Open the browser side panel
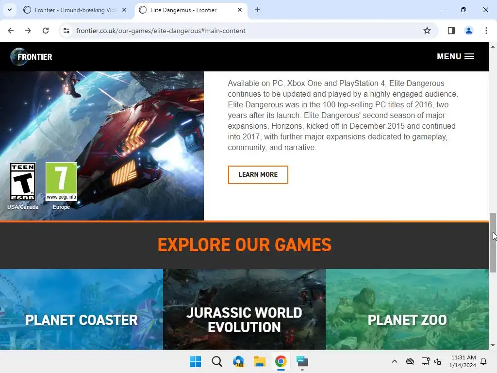This screenshot has width=497, height=373. pyautogui.click(x=451, y=31)
